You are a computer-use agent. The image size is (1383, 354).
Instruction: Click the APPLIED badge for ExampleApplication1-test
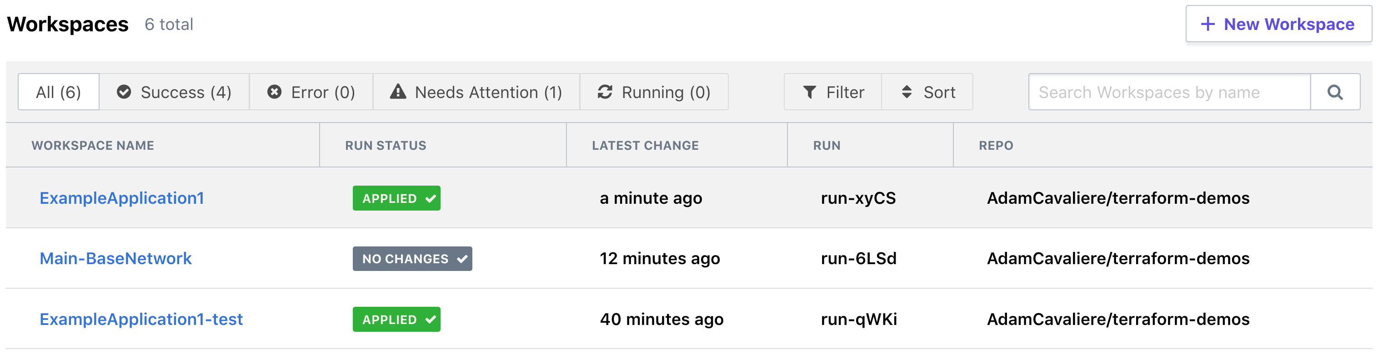[x=396, y=319]
